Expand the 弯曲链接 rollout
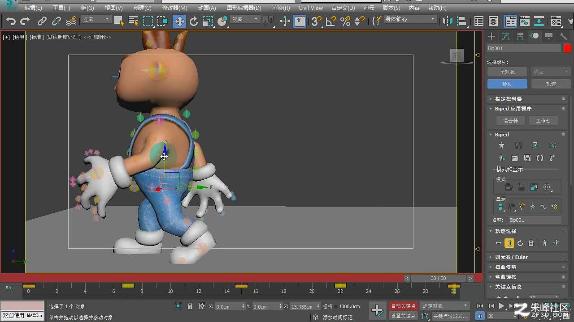 coord(528,277)
